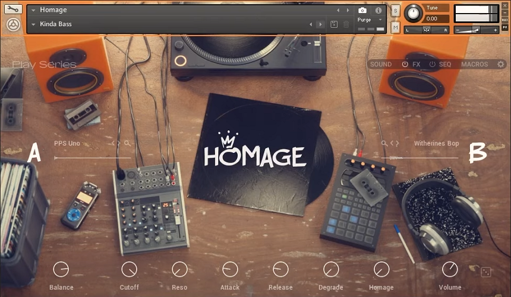The width and height of the screenshot is (511, 297).
Task: Toggle Mute with the M button
Action: coord(395,27)
